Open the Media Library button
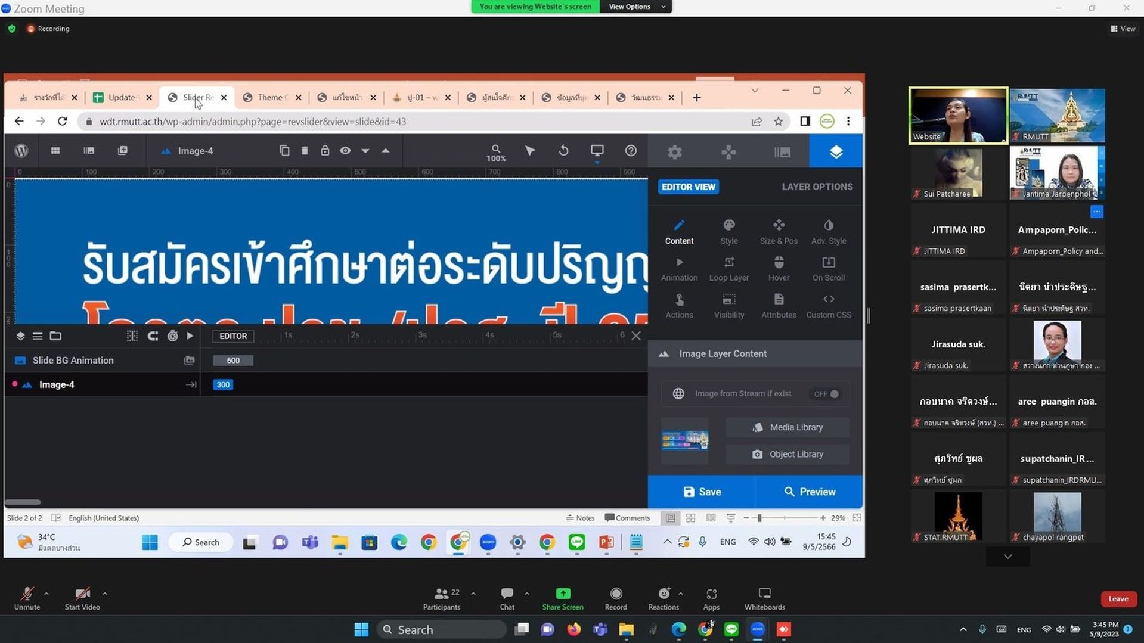Image resolution: width=1144 pixels, height=643 pixels. [x=788, y=427]
